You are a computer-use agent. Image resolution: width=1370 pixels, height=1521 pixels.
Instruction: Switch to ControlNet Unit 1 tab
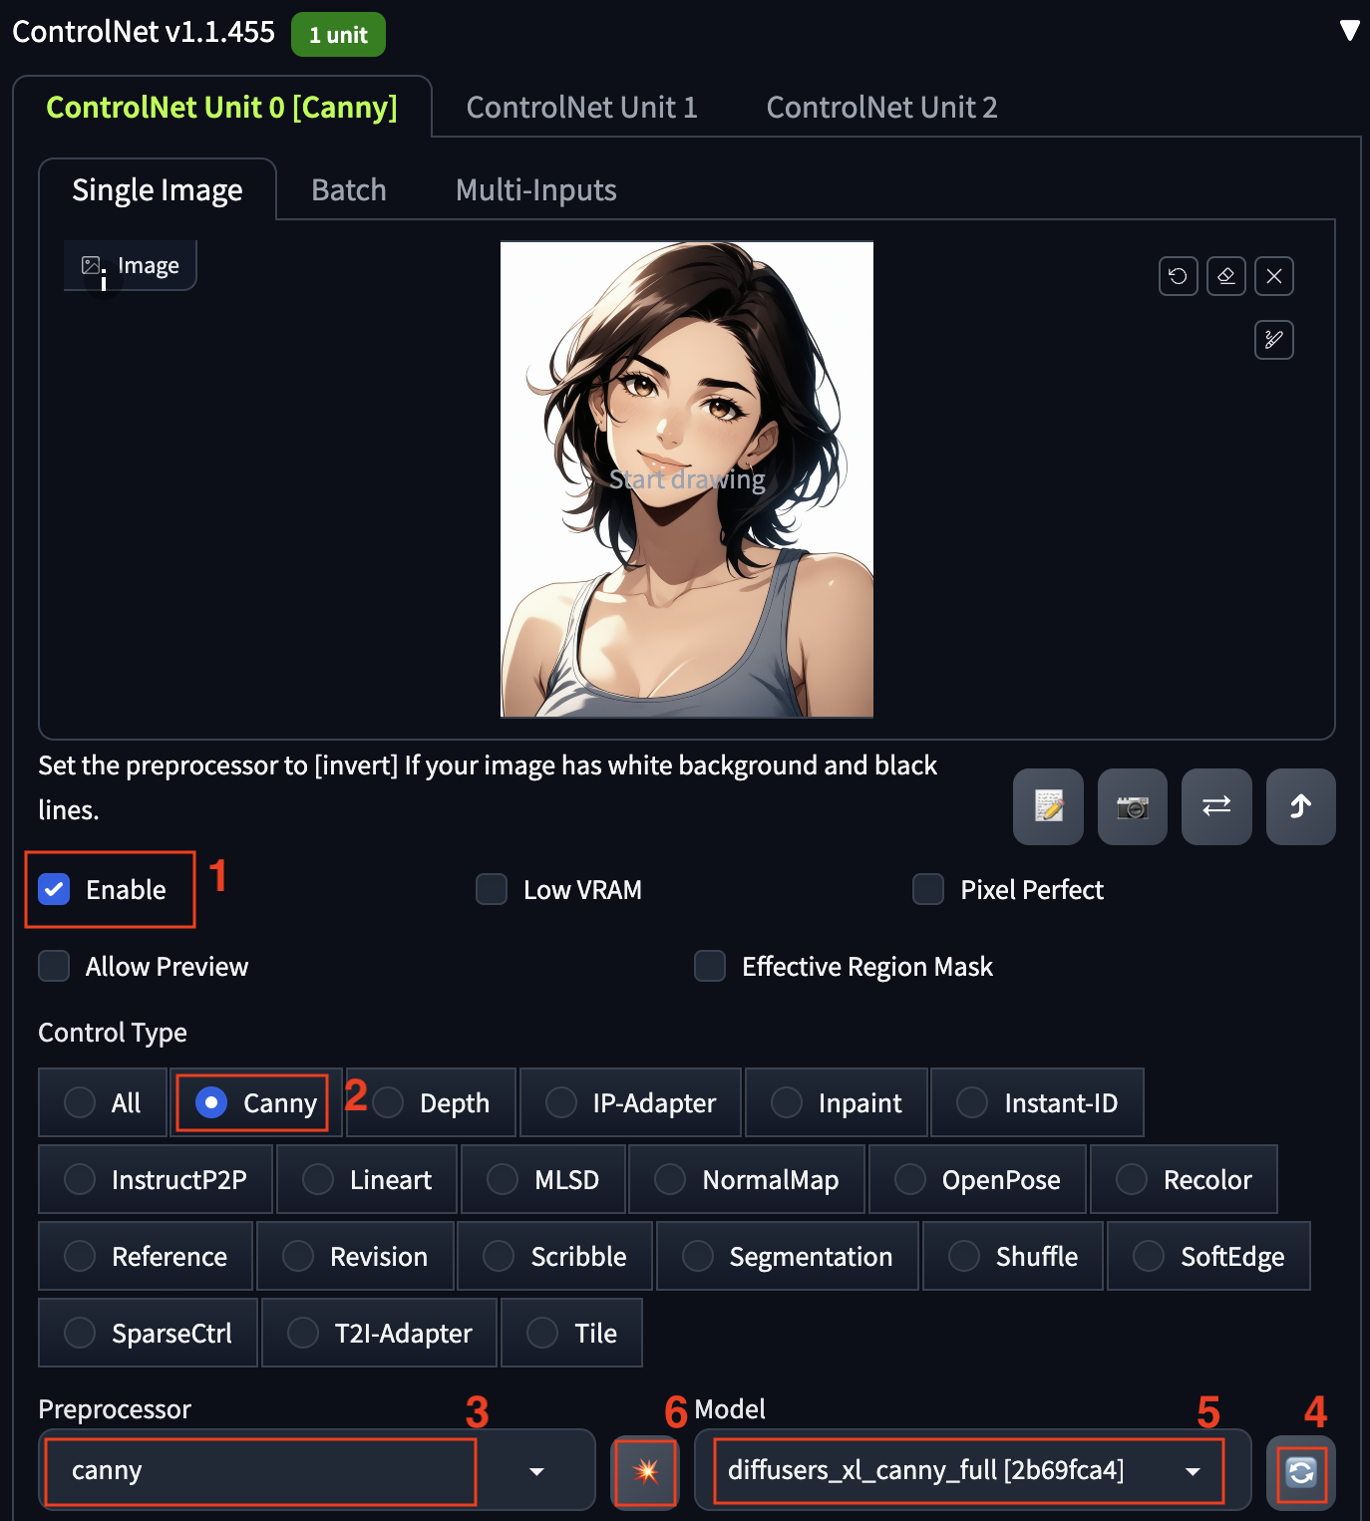tap(582, 107)
